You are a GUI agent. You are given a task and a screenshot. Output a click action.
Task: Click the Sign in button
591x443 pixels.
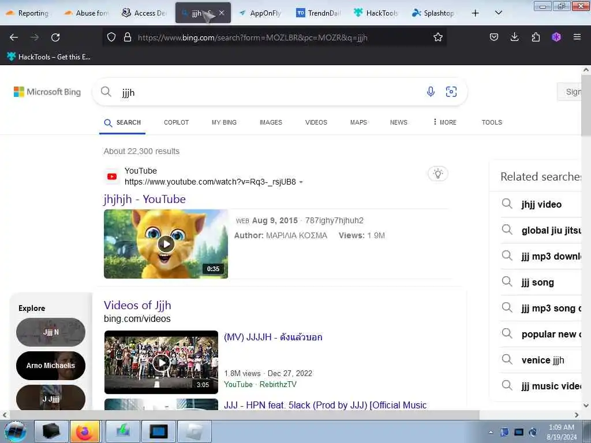point(570,92)
